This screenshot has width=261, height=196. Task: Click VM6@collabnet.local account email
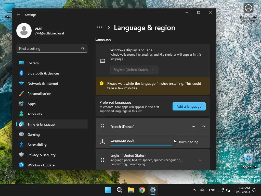click(49, 33)
